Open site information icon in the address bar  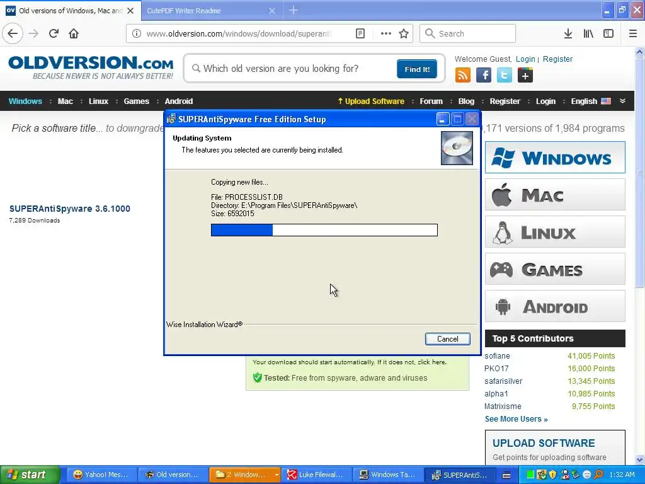(x=137, y=33)
